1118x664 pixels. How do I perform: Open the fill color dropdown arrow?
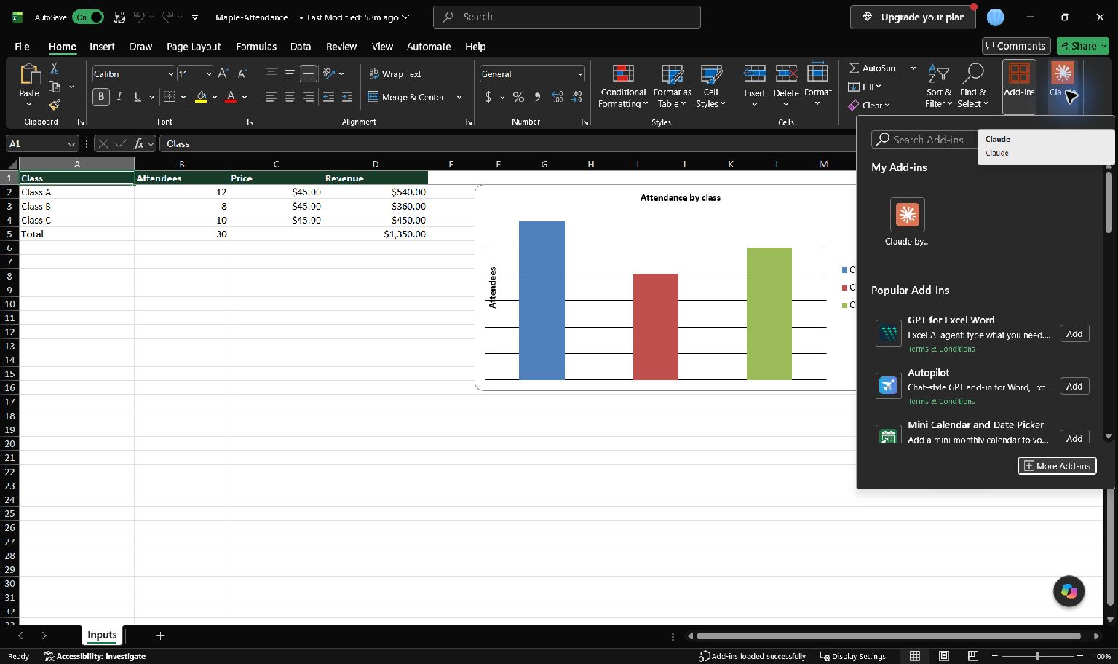pyautogui.click(x=215, y=97)
